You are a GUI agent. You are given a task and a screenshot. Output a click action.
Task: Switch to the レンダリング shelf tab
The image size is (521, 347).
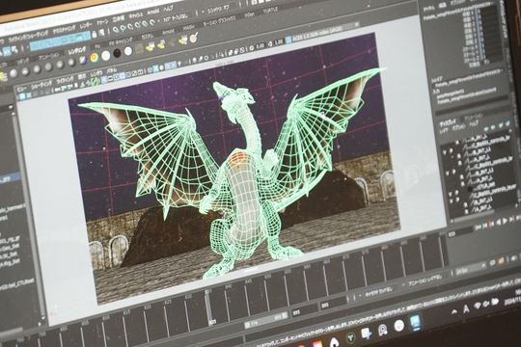(77, 50)
